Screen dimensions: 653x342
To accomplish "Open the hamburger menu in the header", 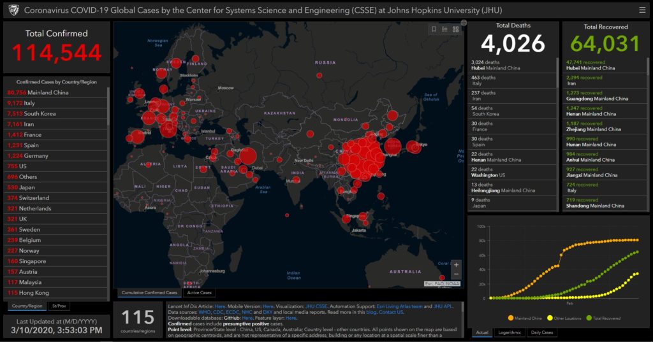I will [642, 10].
